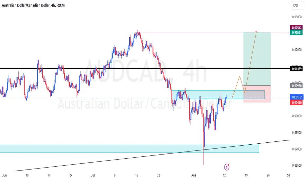Click the 03:01:51 countdown price label
Screen dimensions: 305x180
pyautogui.click(x=296, y=97)
